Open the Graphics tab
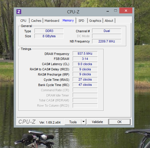 coord(95,21)
